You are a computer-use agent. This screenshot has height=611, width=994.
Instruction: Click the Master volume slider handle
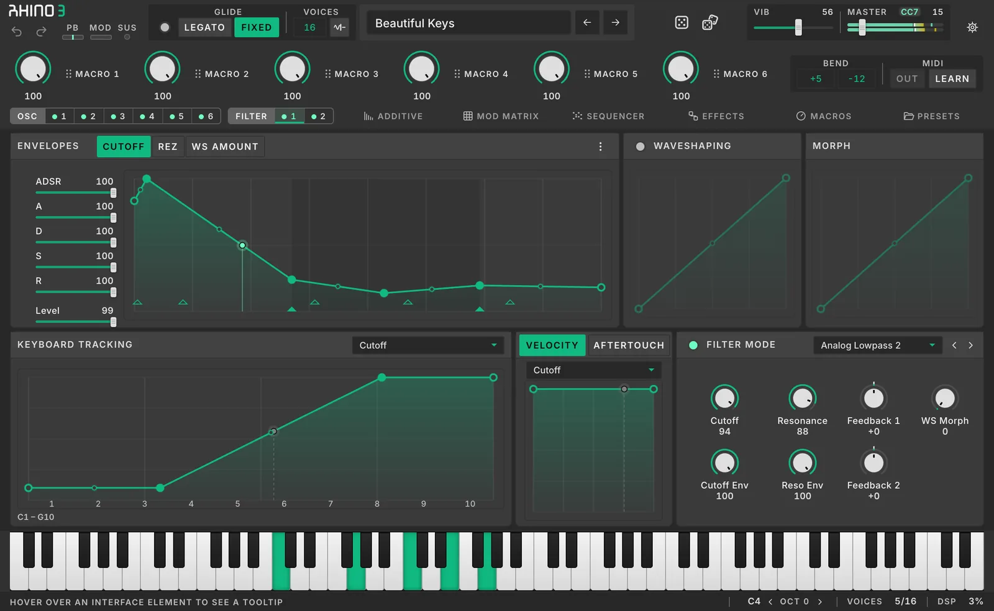[862, 27]
